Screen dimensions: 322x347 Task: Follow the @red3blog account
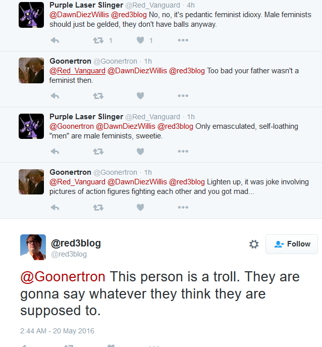click(x=292, y=244)
